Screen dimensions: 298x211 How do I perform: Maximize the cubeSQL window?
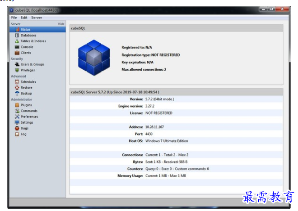[x=271, y=9]
